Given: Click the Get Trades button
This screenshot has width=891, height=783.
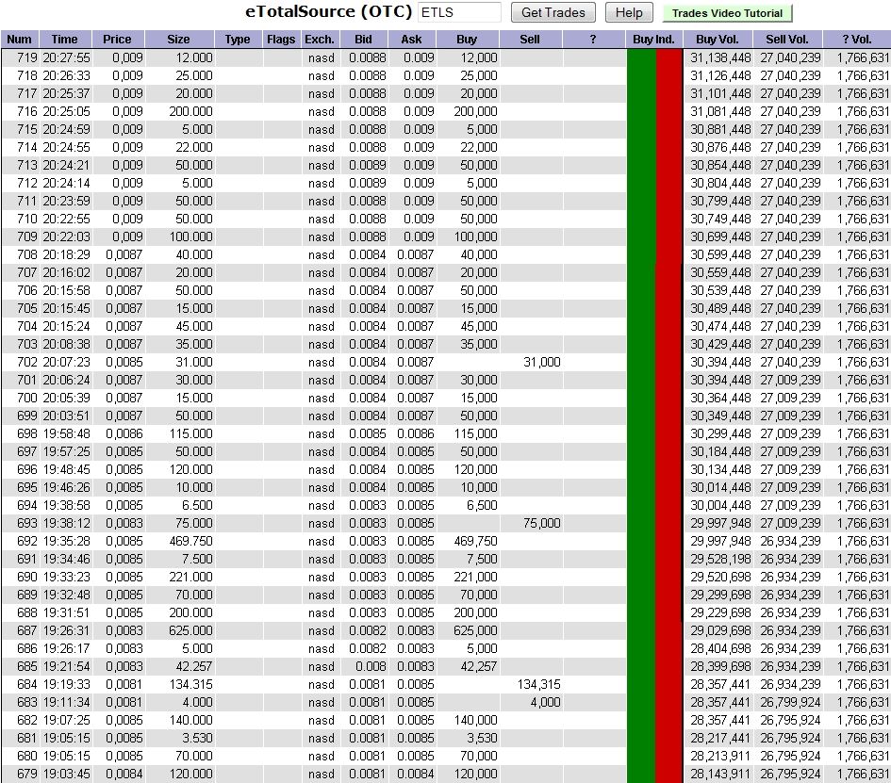Looking at the screenshot, I should tap(553, 13).
